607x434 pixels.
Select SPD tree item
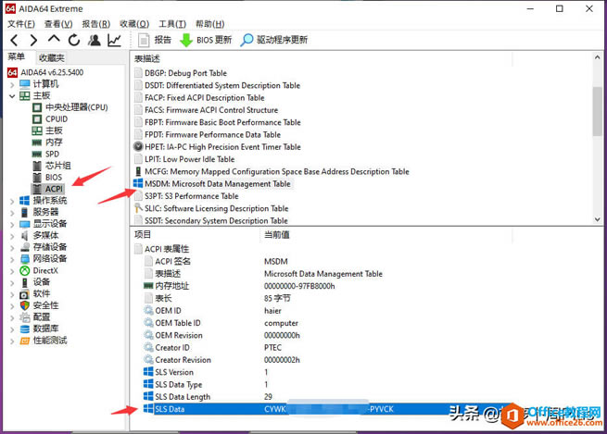52,154
